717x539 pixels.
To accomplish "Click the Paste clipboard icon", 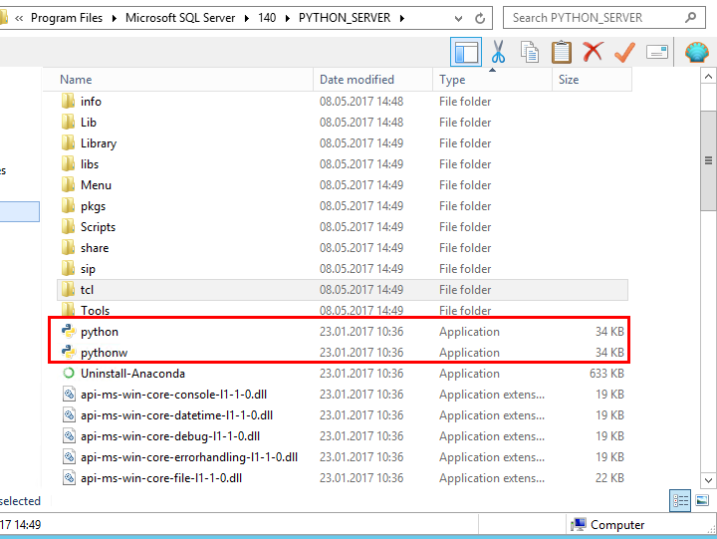I will (x=561, y=52).
